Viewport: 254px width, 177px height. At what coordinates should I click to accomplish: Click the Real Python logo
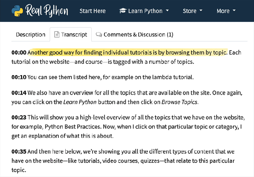coord(40,11)
